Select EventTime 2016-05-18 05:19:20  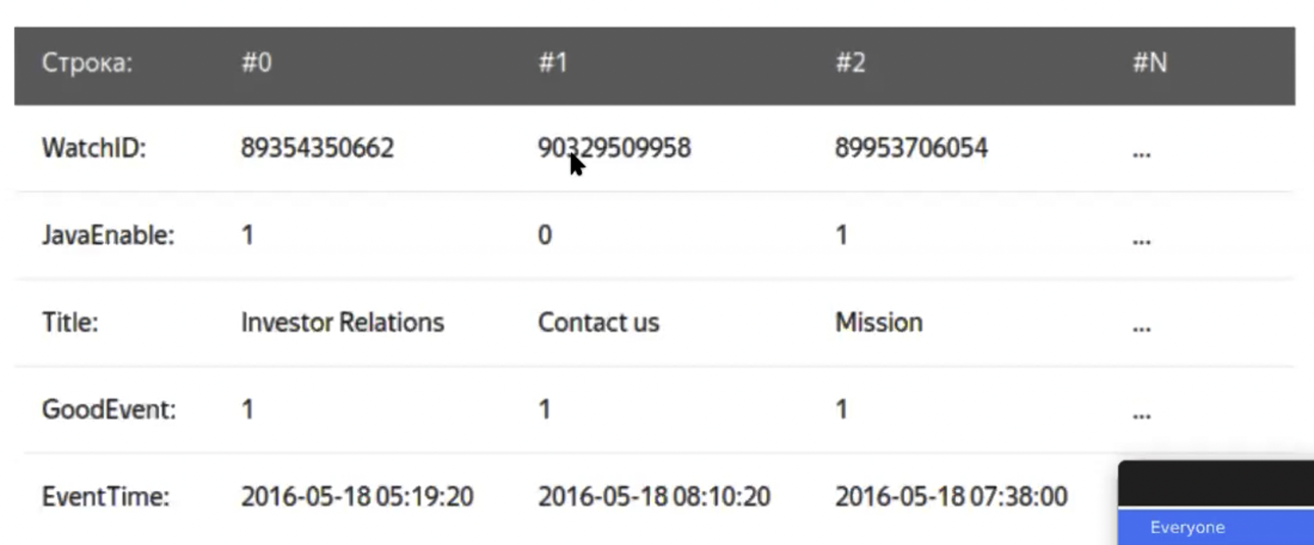[357, 497]
